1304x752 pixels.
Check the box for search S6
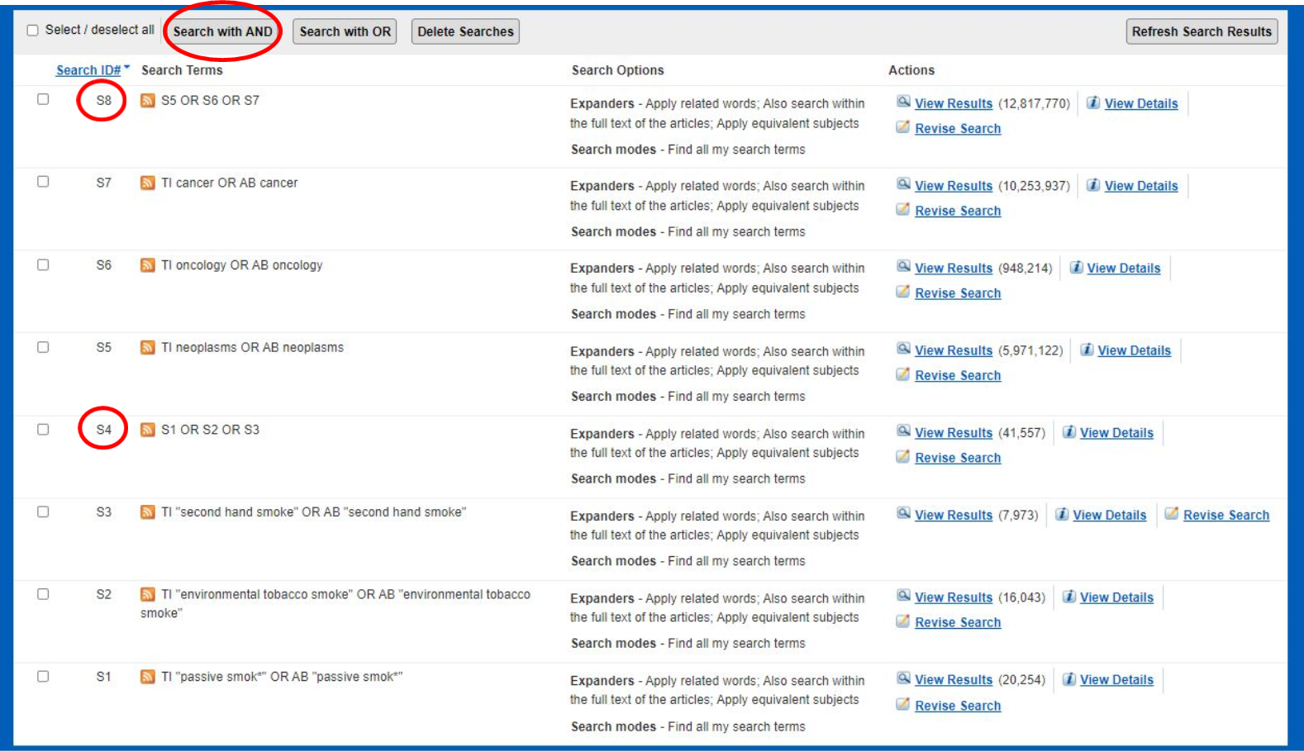click(43, 264)
